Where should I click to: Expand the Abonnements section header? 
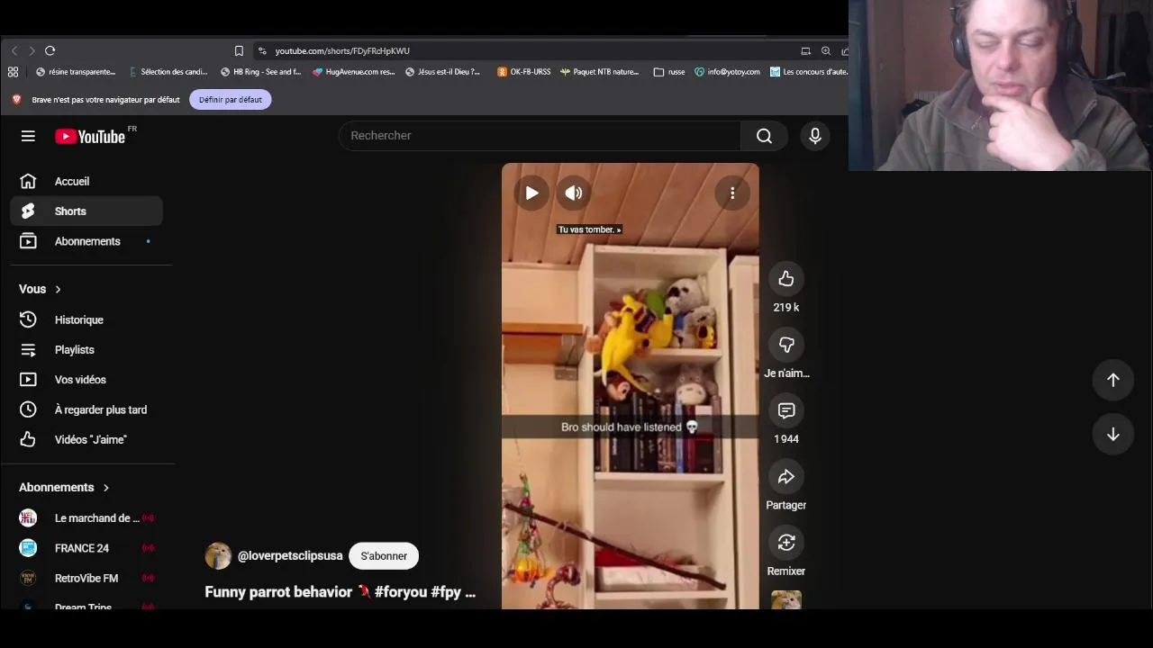pyautogui.click(x=64, y=487)
